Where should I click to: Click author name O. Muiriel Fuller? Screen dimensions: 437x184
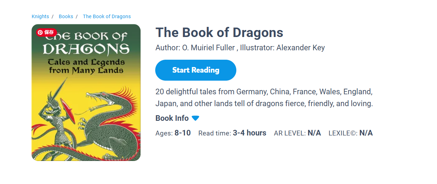coord(208,48)
